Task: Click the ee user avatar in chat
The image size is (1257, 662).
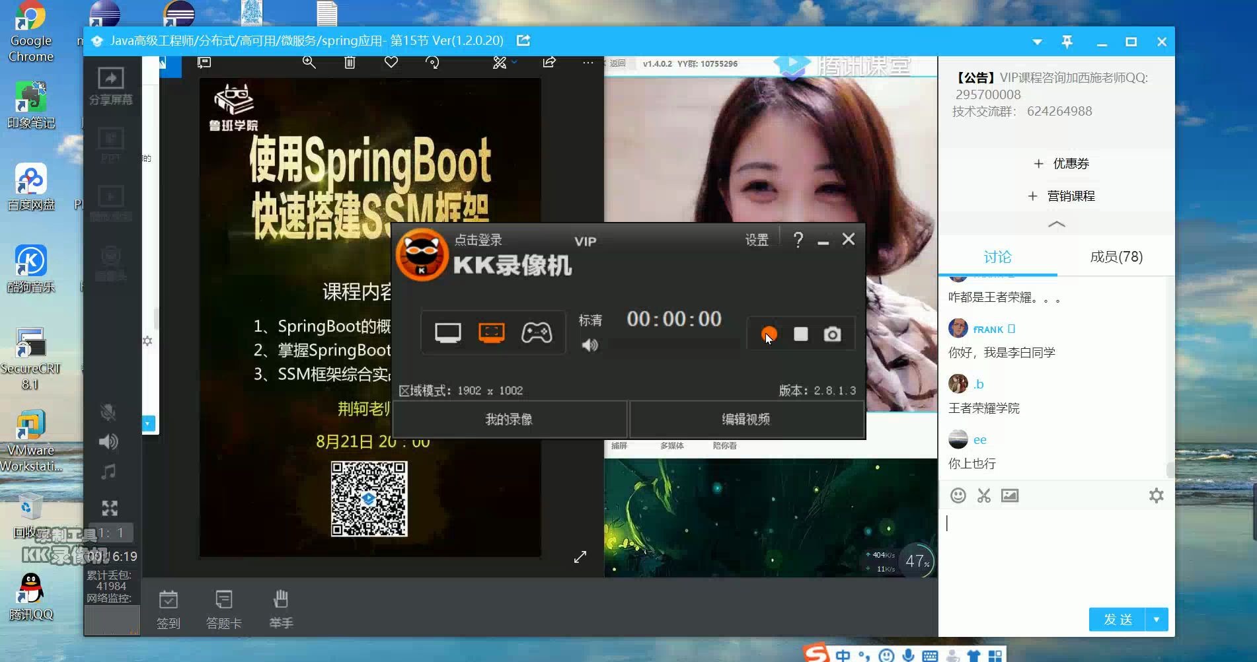Action: (958, 439)
